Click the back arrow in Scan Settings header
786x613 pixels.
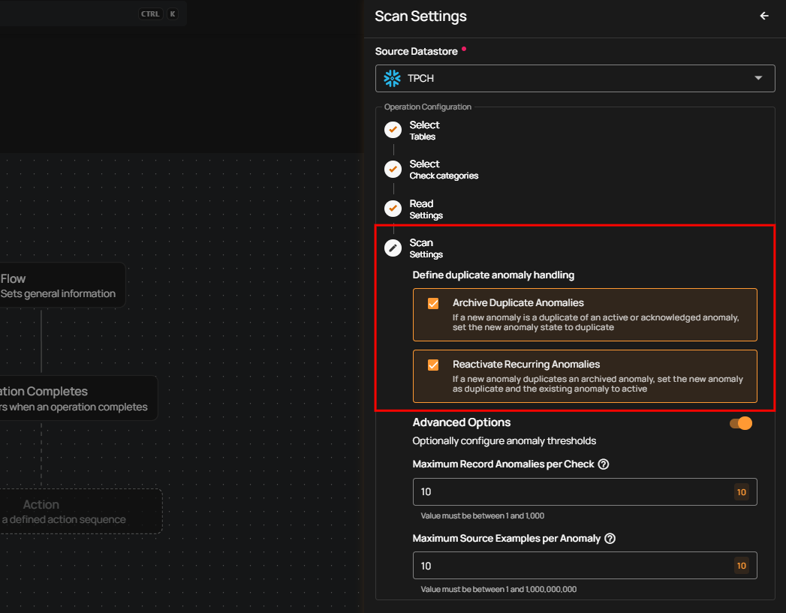point(764,16)
